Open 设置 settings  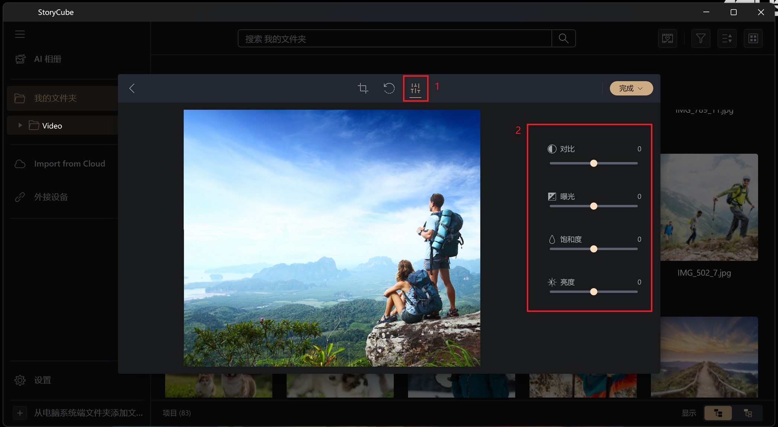pos(42,380)
